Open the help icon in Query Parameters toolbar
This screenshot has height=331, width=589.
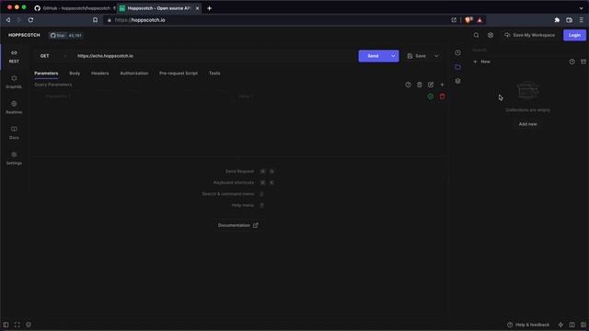(x=408, y=85)
